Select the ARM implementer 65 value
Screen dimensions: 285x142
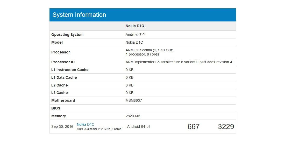(179, 62)
